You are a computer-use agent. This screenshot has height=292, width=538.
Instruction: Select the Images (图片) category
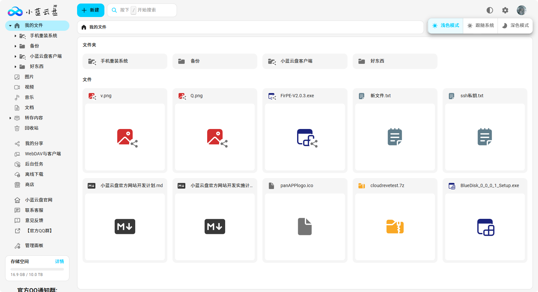point(29,77)
